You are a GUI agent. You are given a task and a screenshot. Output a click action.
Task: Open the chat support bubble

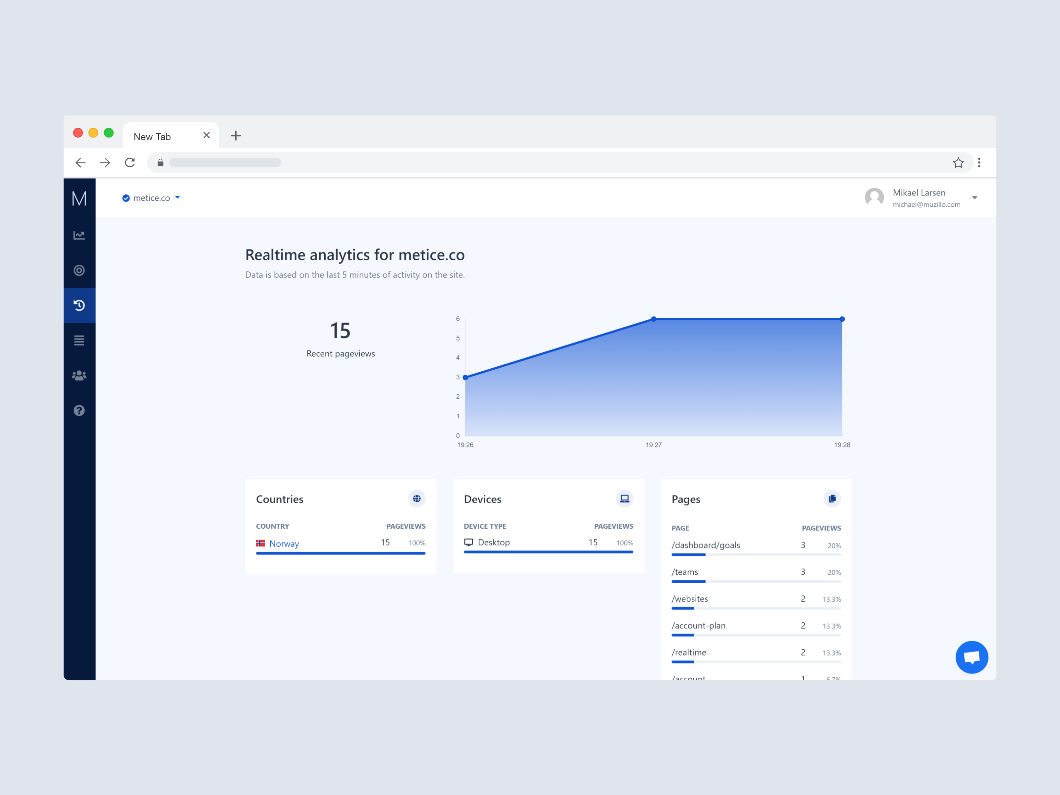point(971,657)
